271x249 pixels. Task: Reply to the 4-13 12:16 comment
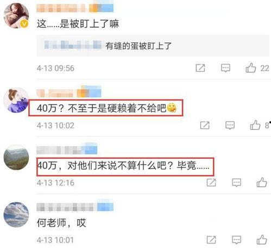pyautogui.click(x=237, y=183)
